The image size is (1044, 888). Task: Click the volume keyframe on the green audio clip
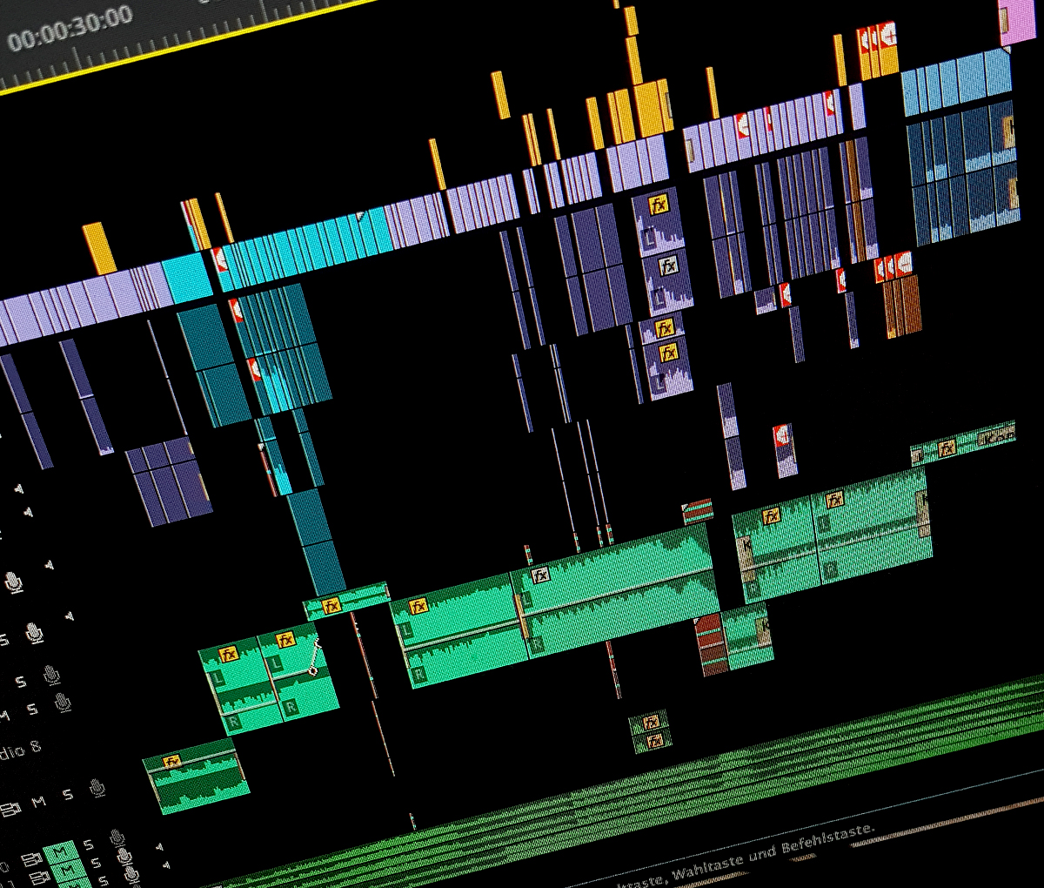(x=313, y=670)
